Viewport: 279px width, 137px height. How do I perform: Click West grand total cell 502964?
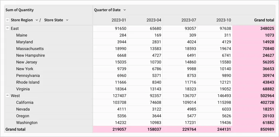pos(254,96)
